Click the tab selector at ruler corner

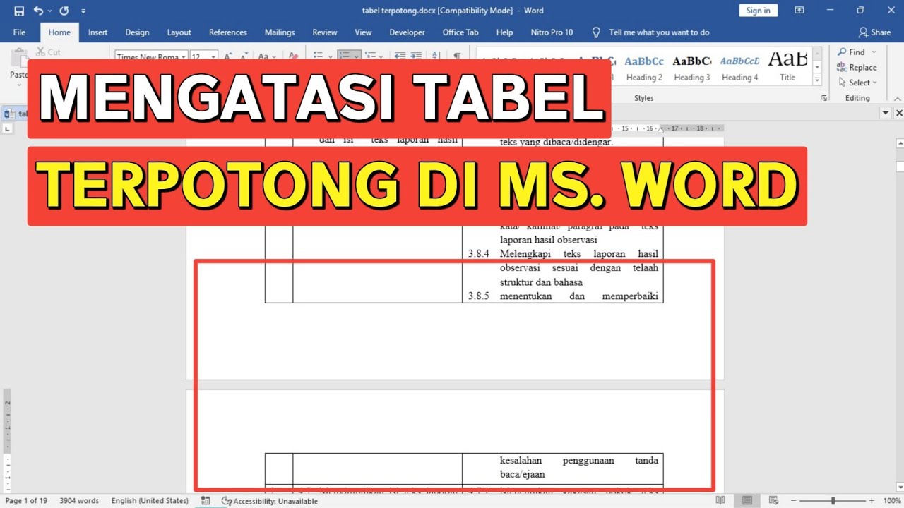(8, 129)
